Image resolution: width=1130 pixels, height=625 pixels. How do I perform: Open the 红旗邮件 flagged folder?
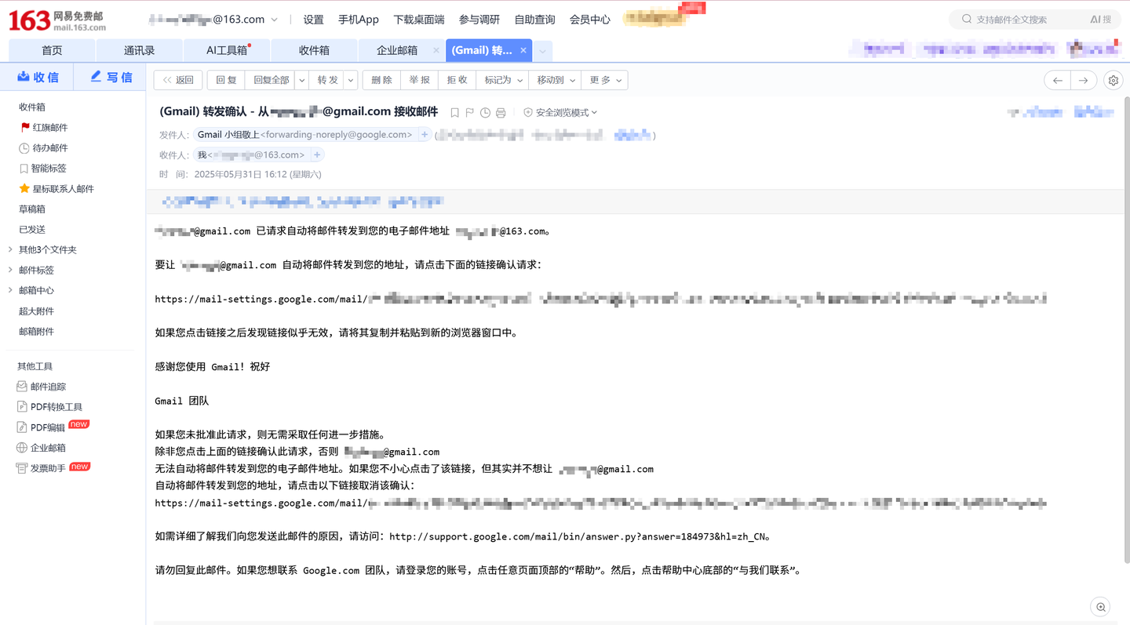point(45,128)
